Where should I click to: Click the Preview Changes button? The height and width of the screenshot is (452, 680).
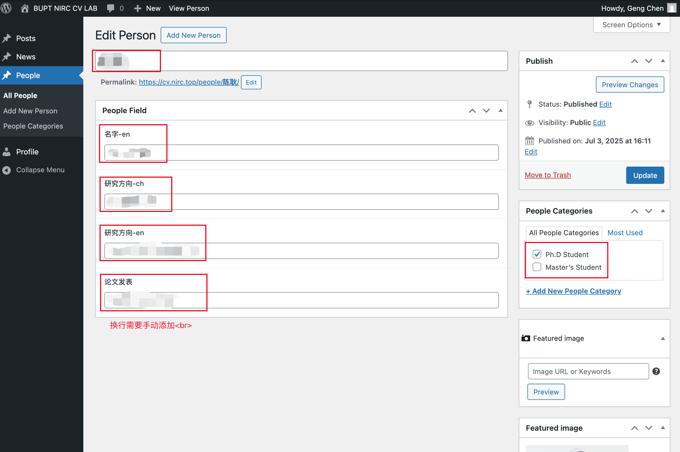click(x=630, y=85)
